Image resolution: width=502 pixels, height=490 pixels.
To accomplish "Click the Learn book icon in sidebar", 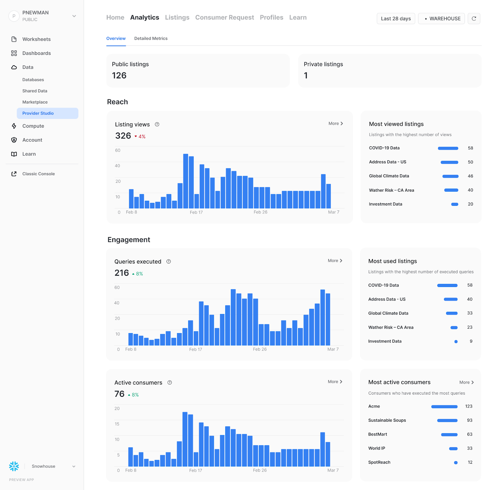I will click(14, 154).
